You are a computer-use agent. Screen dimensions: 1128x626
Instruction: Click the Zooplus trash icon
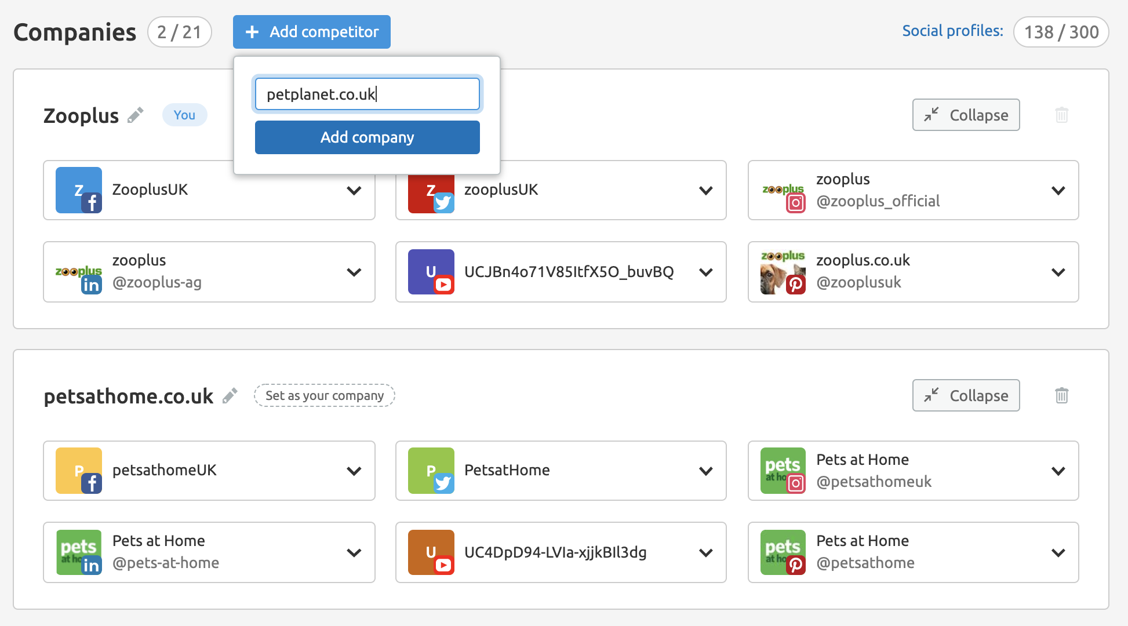(1061, 115)
